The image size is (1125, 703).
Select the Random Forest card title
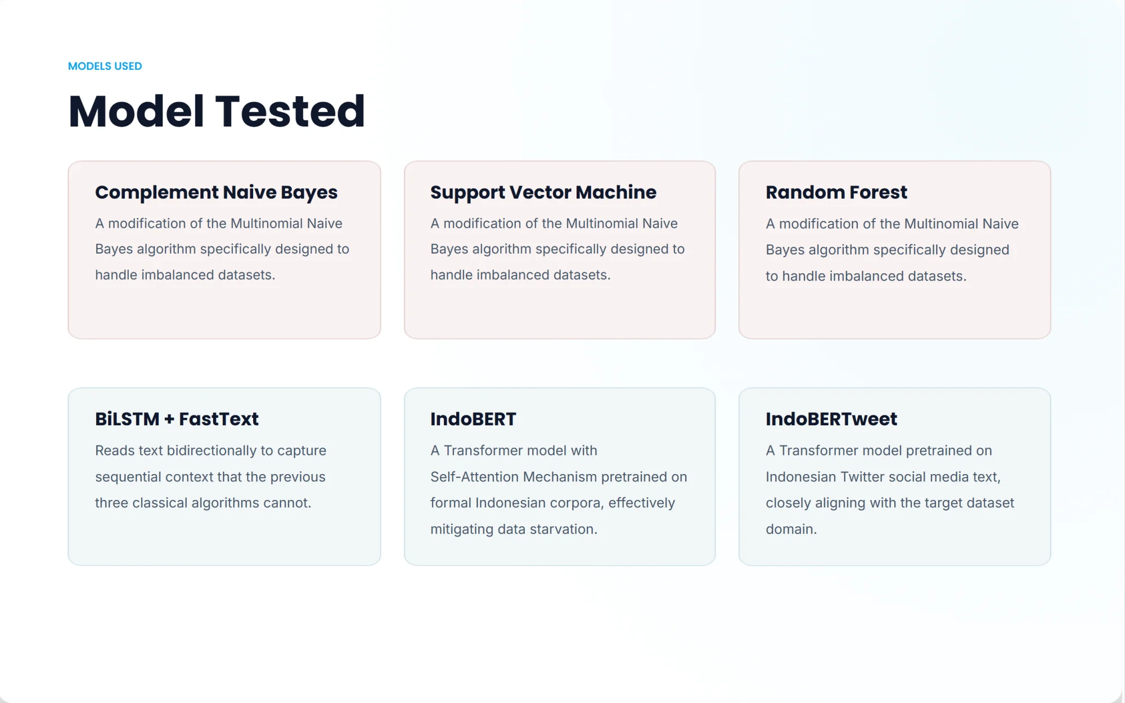click(x=836, y=192)
